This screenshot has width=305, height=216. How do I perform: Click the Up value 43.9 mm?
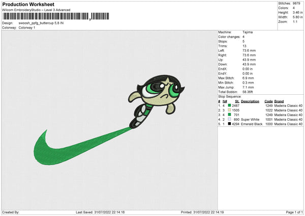(x=249, y=60)
